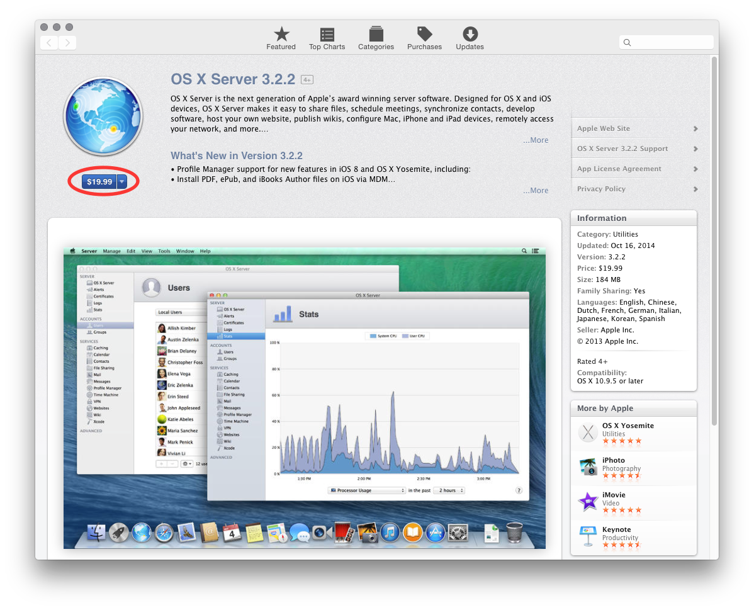Open the OS X Yosemite title
The image size is (754, 610).
(627, 426)
